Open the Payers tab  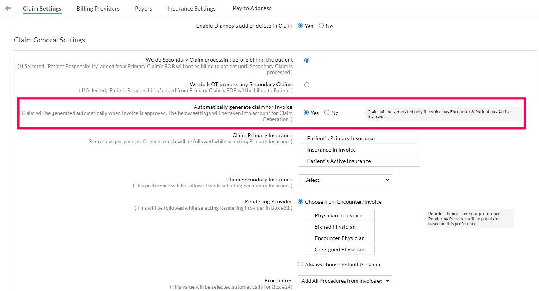click(143, 8)
